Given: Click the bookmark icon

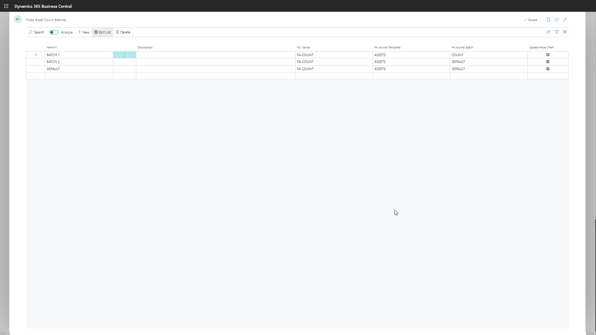Looking at the screenshot, I should [549, 20].
